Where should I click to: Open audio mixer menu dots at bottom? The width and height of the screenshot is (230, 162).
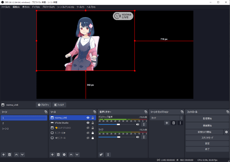tap(108, 155)
